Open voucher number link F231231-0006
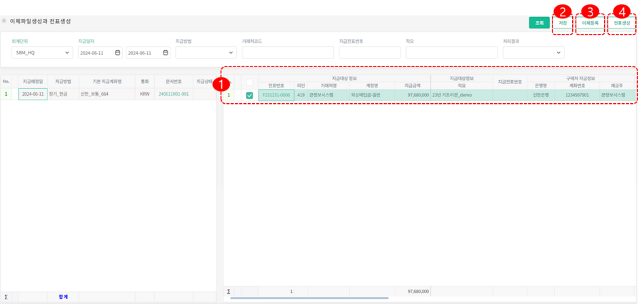This screenshot has width=638, height=304. pyautogui.click(x=276, y=95)
